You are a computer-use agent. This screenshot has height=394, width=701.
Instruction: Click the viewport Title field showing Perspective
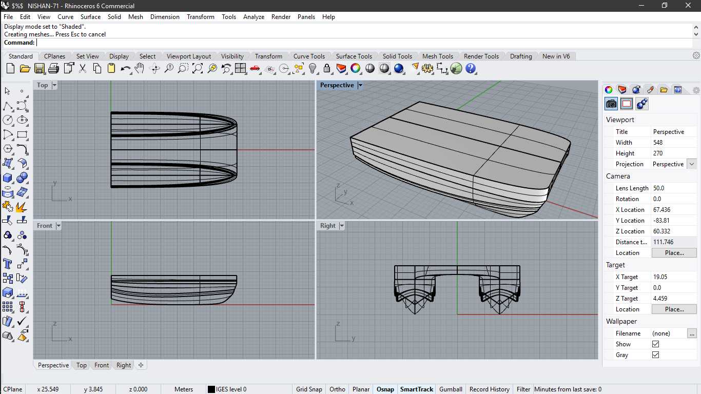[674, 132]
